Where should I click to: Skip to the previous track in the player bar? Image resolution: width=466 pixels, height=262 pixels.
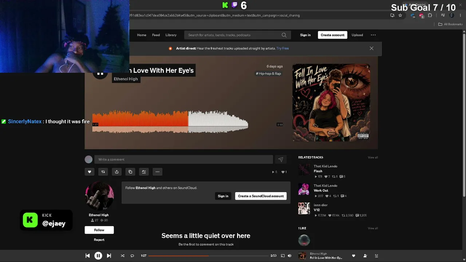pos(88,256)
